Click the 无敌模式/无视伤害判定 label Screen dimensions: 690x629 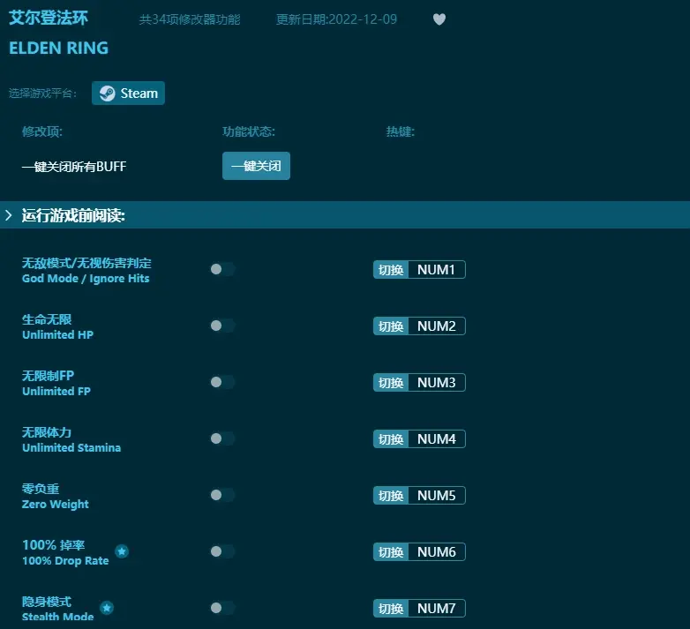coord(86,263)
